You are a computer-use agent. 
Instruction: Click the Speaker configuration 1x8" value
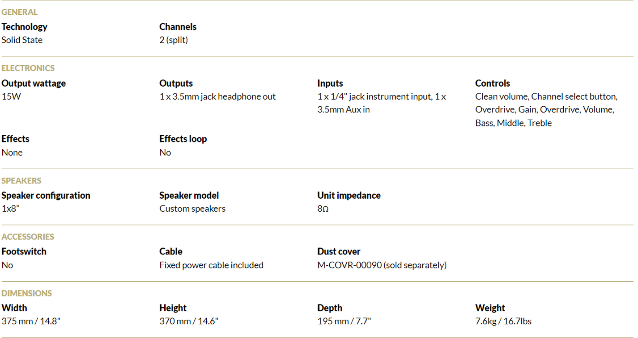pyautogui.click(x=11, y=209)
